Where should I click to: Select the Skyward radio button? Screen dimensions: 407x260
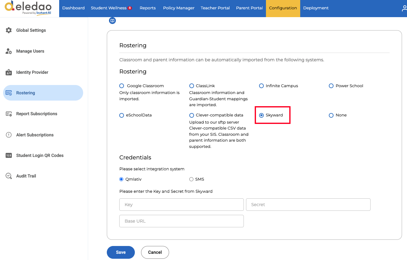[262, 115]
